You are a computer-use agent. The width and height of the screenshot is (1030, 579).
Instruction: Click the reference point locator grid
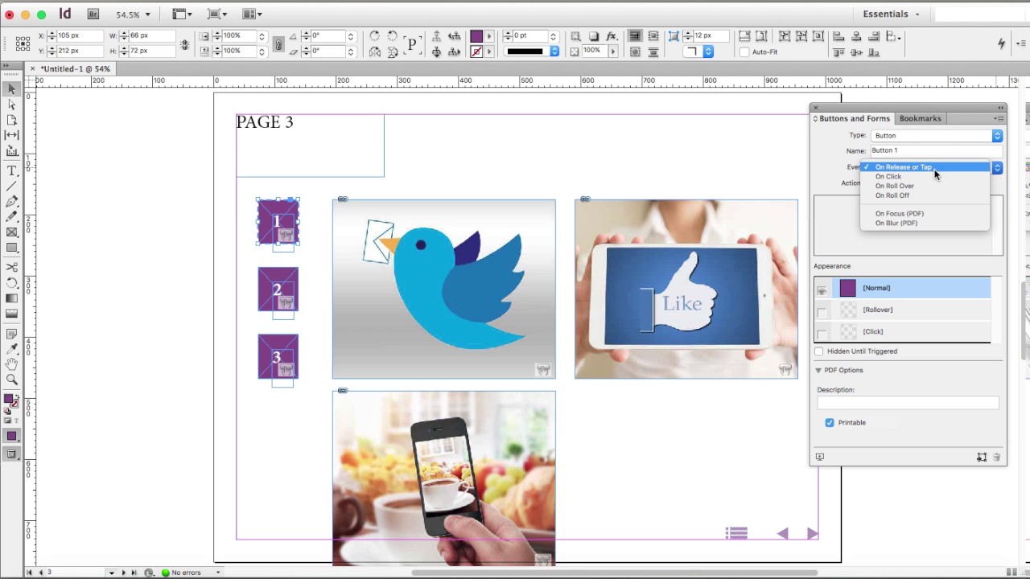click(23, 43)
